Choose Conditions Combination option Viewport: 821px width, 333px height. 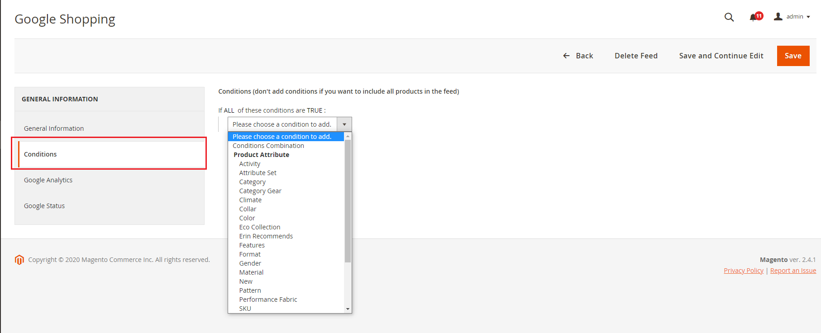click(x=286, y=146)
